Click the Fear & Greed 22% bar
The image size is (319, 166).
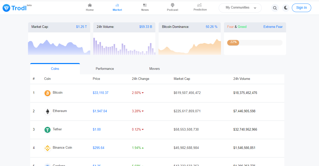click(255, 43)
